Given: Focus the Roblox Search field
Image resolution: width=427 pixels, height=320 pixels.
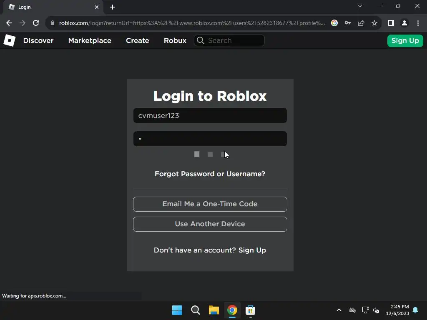Looking at the screenshot, I should (x=229, y=40).
